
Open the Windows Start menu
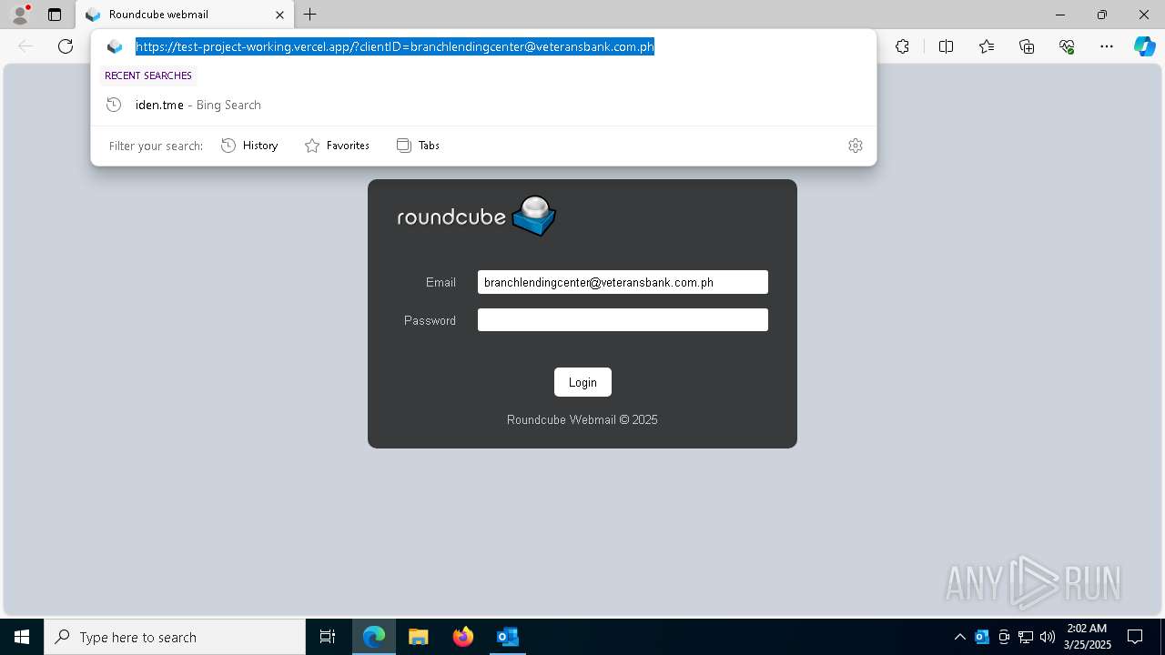point(22,637)
